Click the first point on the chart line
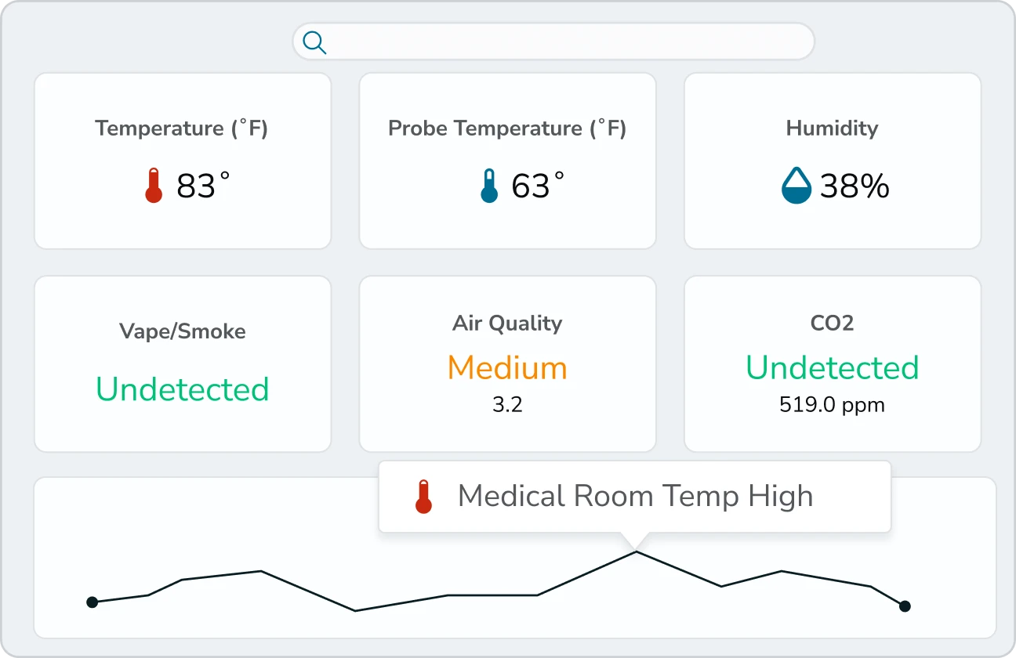 click(92, 602)
